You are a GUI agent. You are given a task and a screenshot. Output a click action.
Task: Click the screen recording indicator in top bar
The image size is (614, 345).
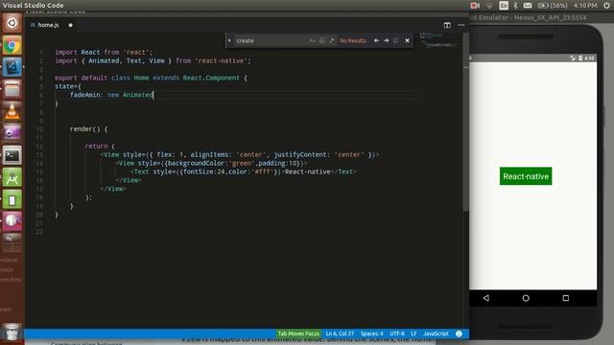click(x=475, y=6)
